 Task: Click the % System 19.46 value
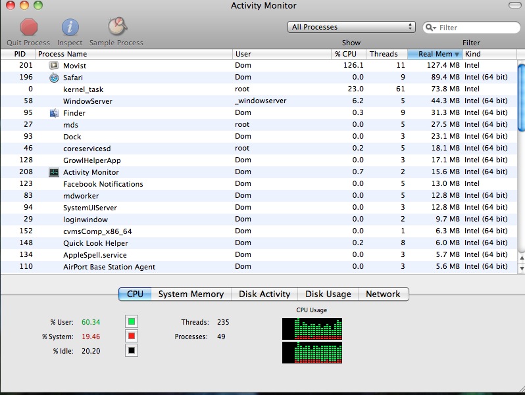pos(91,337)
